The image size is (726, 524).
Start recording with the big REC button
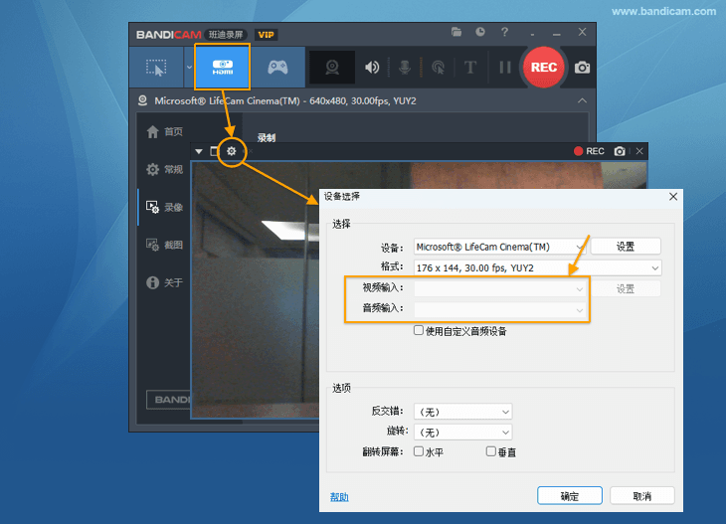[x=544, y=68]
